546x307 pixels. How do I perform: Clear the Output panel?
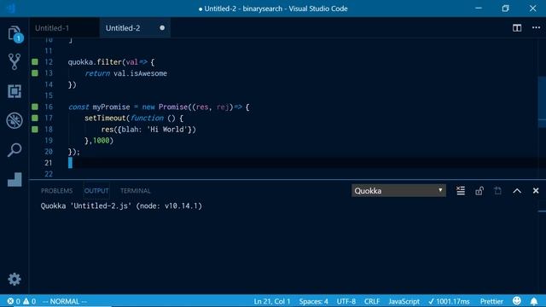click(461, 190)
